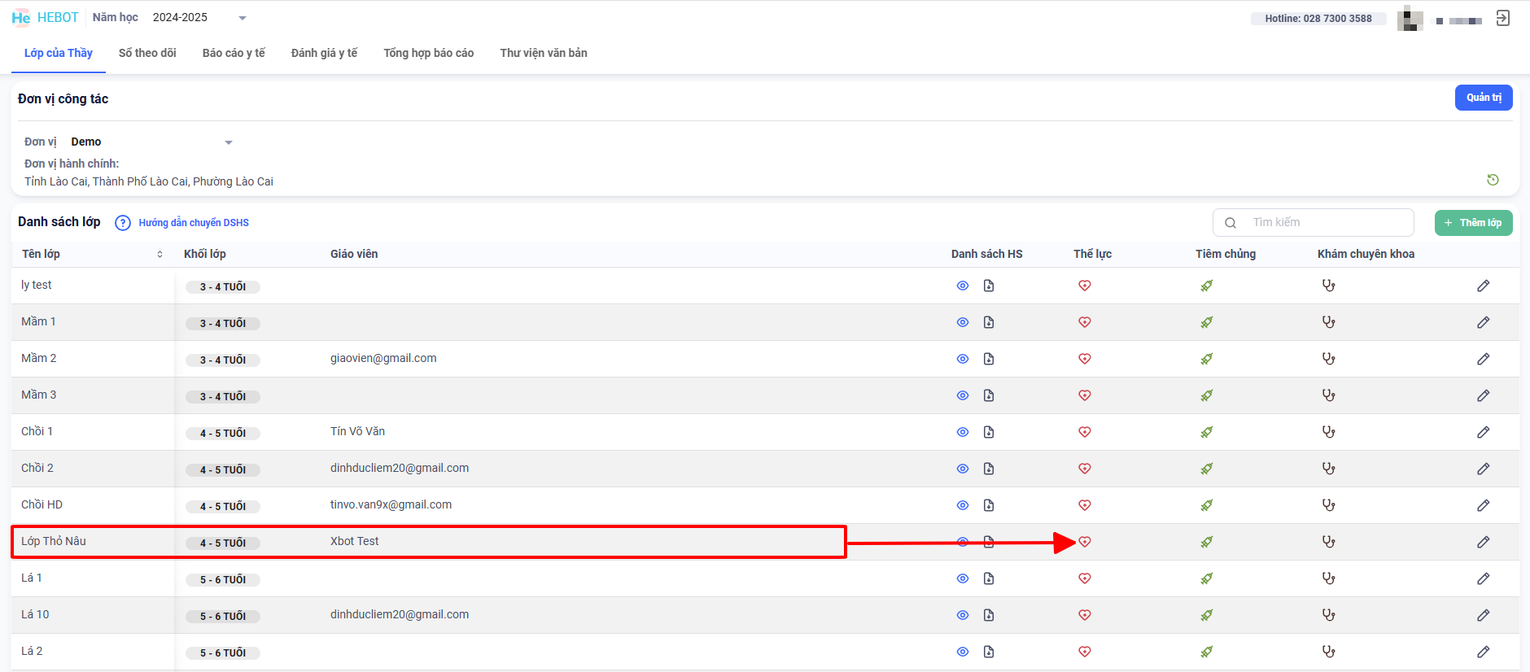The height and width of the screenshot is (672, 1530).
Task: Click the Thêm lớp button
Action: point(1473,223)
